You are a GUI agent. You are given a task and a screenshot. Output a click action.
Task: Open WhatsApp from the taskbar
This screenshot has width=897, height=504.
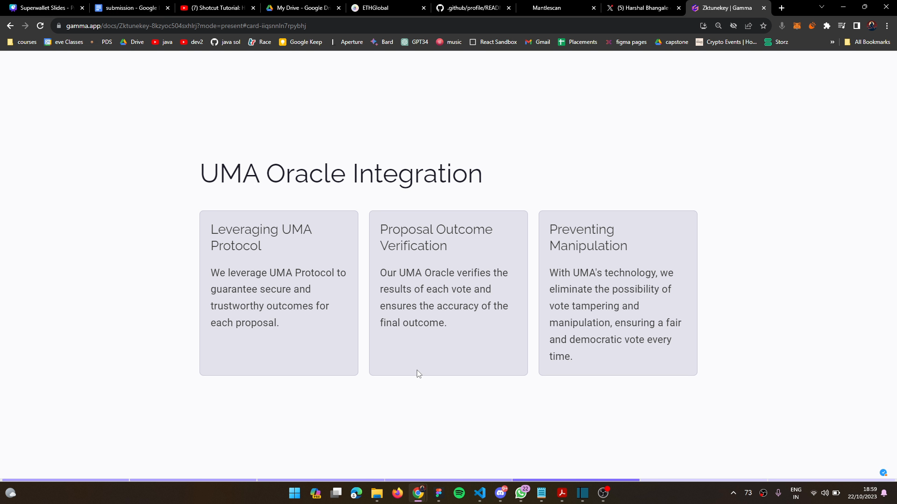pyautogui.click(x=521, y=493)
